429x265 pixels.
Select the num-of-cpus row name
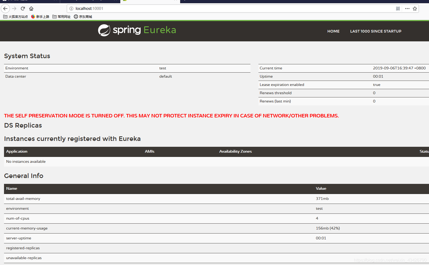18,218
